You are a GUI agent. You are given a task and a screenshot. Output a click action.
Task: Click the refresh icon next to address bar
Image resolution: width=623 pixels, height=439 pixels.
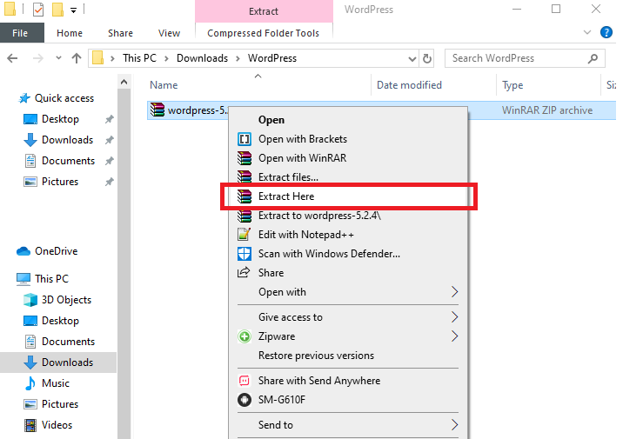coord(427,59)
